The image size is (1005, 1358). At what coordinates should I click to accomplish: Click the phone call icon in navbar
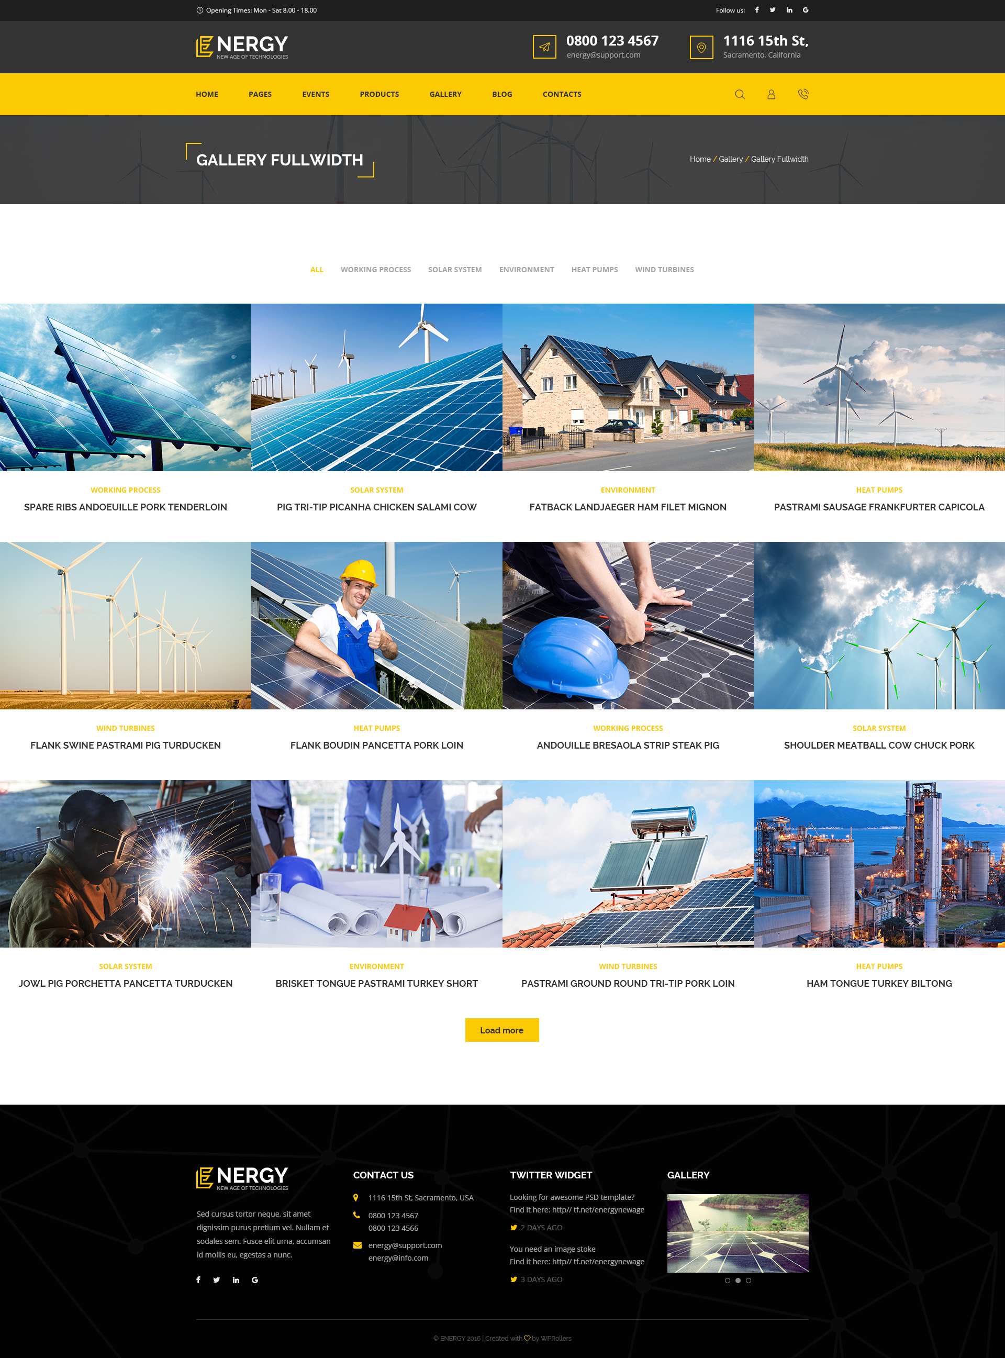point(803,94)
